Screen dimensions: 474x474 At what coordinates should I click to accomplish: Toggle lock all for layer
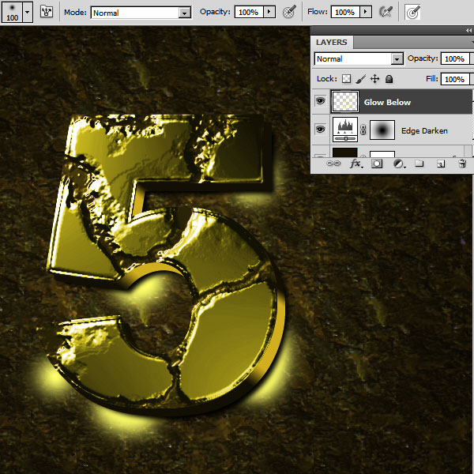click(x=389, y=79)
